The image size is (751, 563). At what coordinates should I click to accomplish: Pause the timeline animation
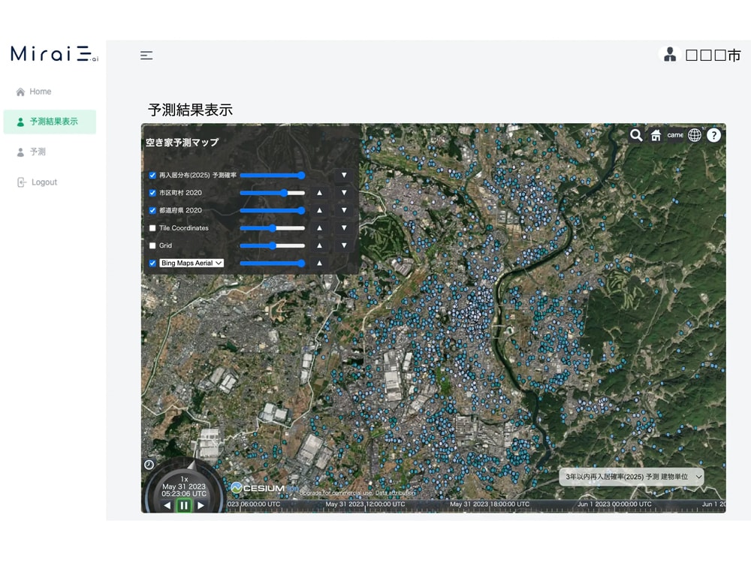pyautogui.click(x=183, y=505)
